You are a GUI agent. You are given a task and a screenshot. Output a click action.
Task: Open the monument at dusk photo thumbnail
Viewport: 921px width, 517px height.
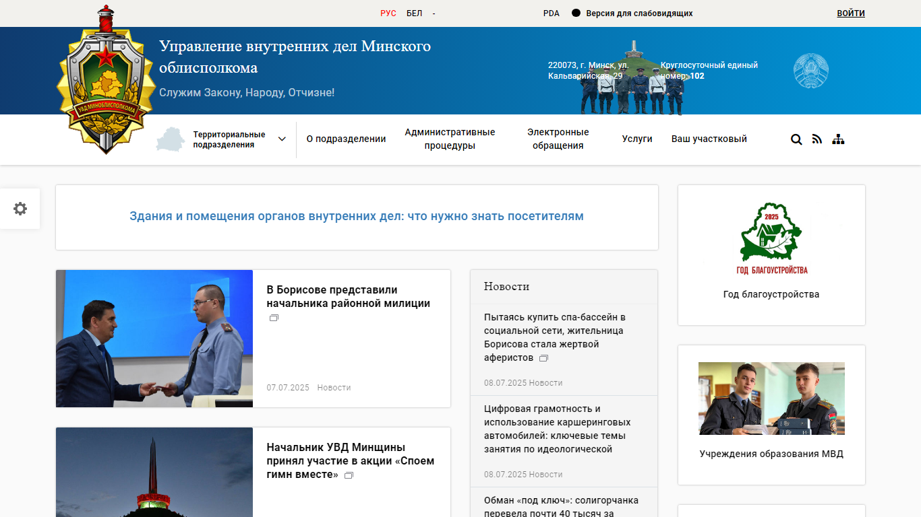154,472
